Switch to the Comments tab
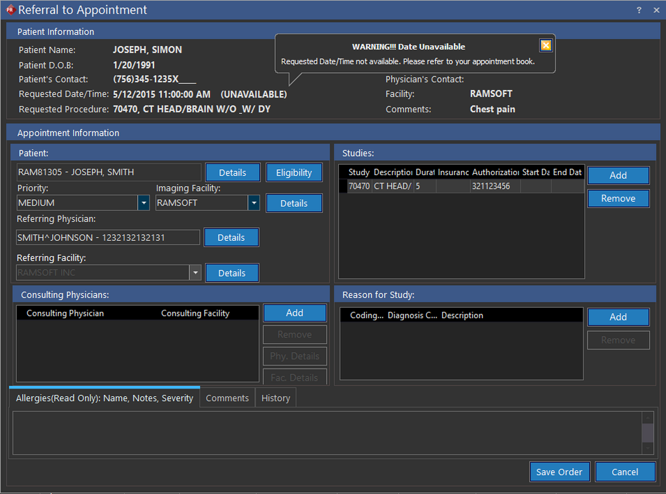 [x=227, y=398]
